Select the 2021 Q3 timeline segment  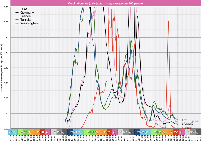pyautogui.click(x=109, y=132)
